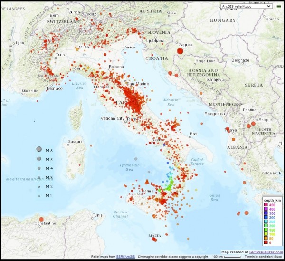Screen dimensions: 285x261
Task: Click the 50 km depth color swatch
Action: pyautogui.click(x=266, y=239)
